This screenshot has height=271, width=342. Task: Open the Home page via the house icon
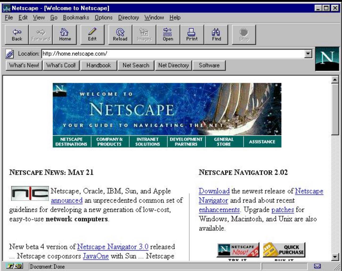(65, 35)
